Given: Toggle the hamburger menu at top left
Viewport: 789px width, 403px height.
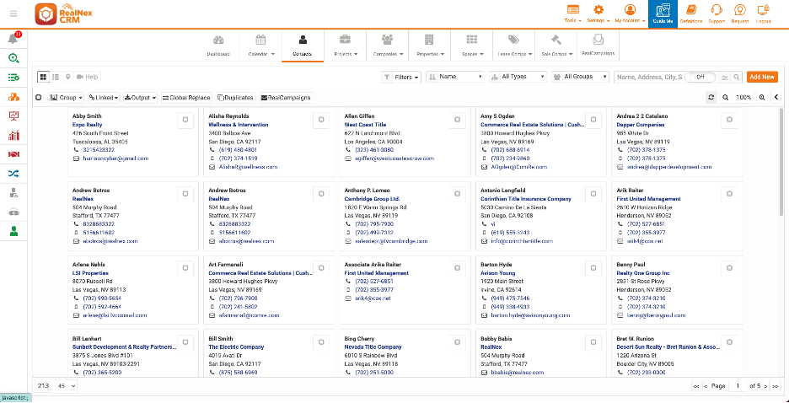Looking at the screenshot, I should 13,13.
